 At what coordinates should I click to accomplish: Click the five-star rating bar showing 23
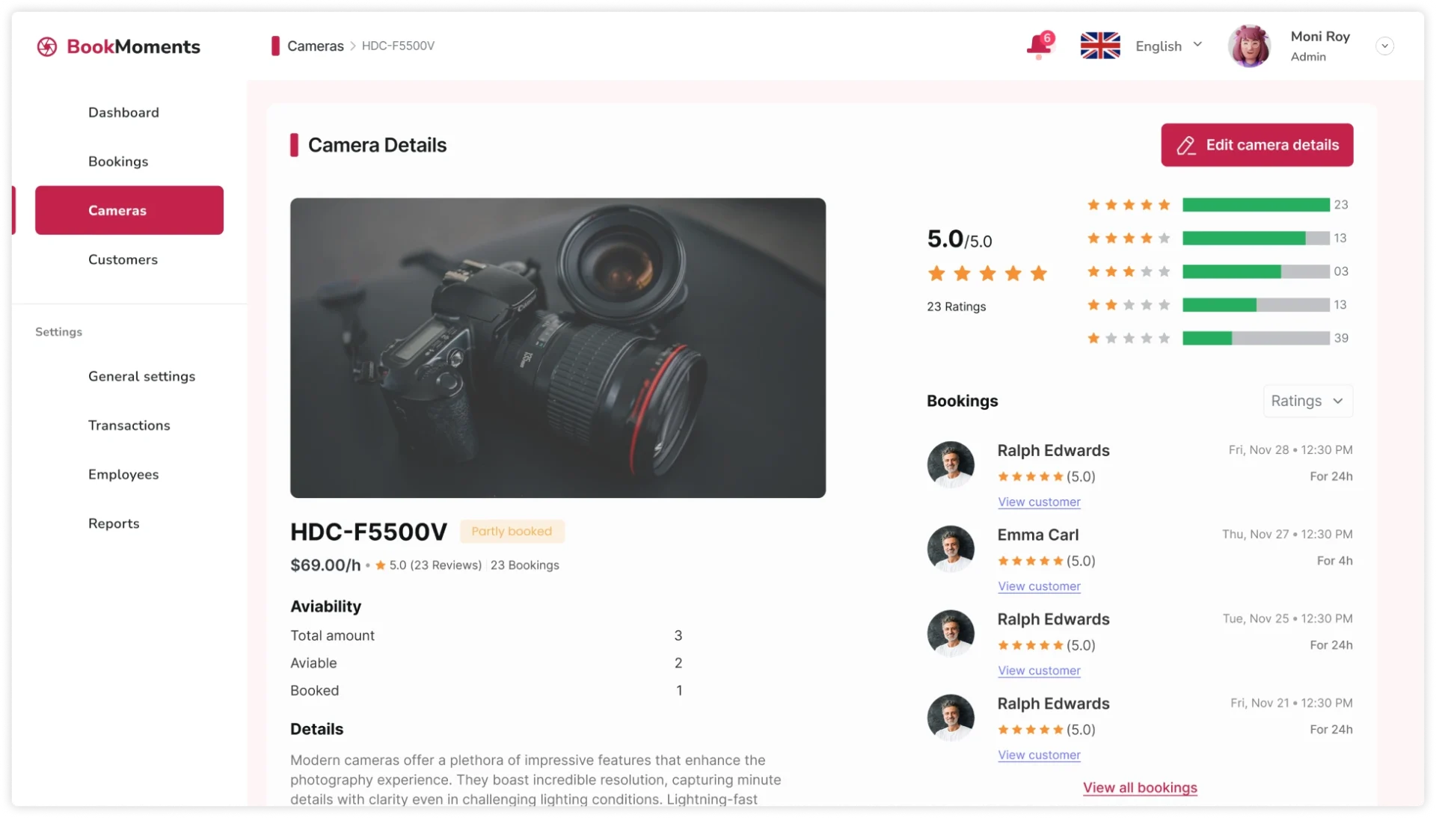coord(1255,205)
